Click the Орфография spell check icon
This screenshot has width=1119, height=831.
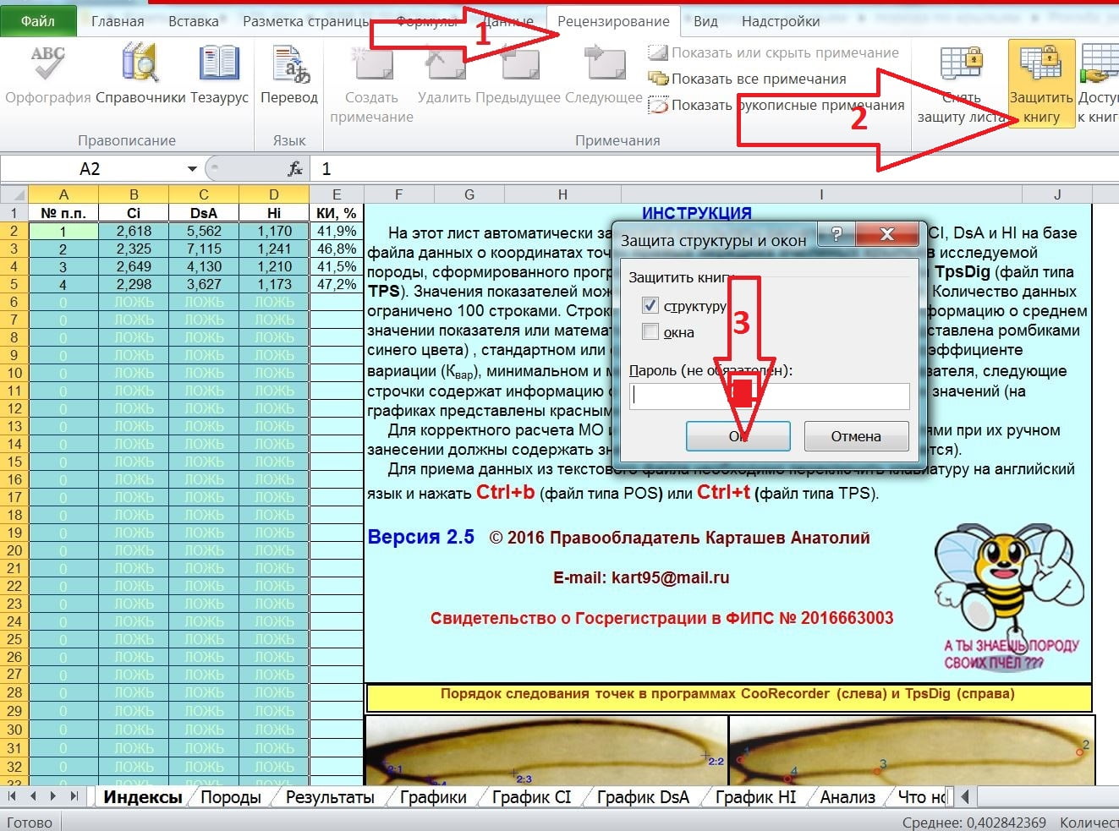click(x=47, y=66)
